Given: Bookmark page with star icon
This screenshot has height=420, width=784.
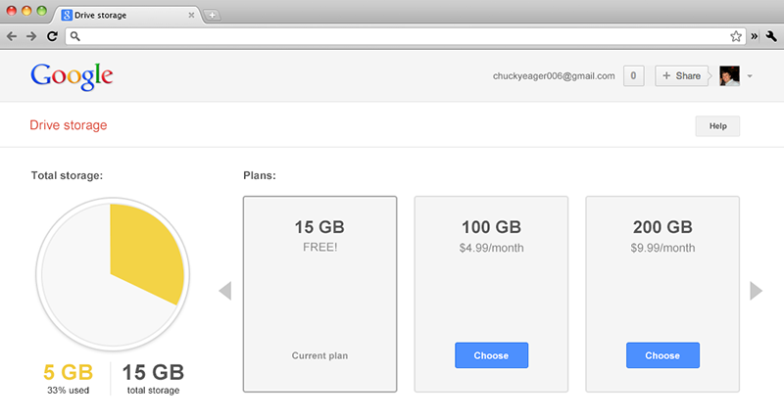Looking at the screenshot, I should tap(736, 36).
